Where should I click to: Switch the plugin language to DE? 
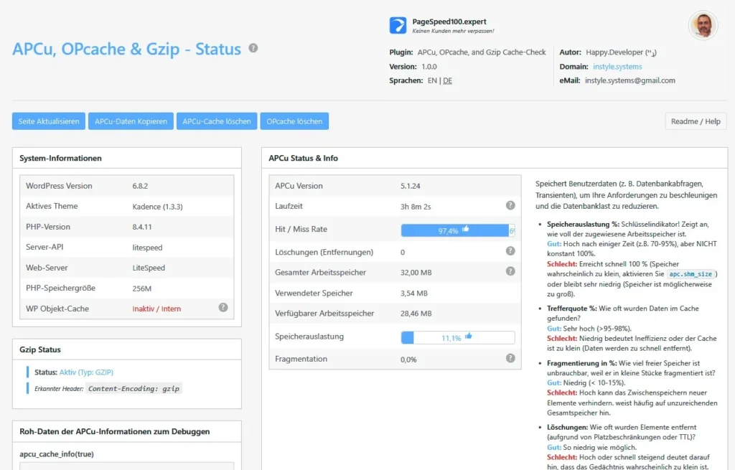449,81
